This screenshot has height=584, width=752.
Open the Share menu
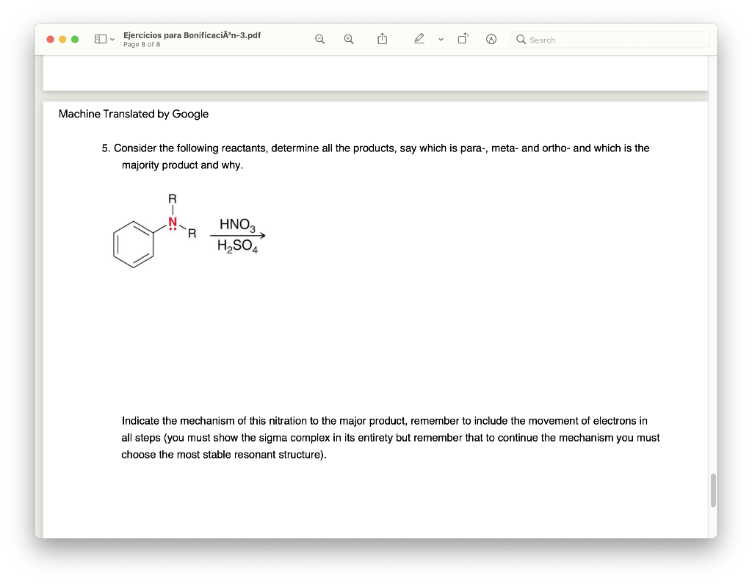[382, 38]
